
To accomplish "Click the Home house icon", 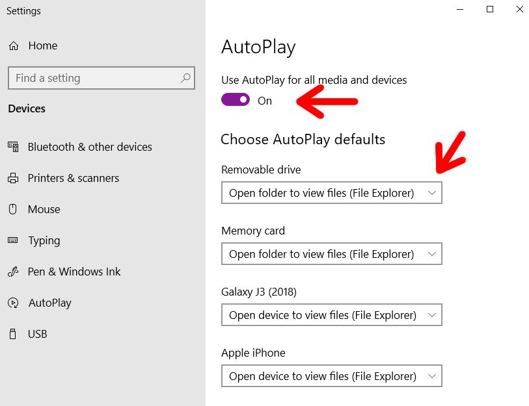I will [14, 45].
